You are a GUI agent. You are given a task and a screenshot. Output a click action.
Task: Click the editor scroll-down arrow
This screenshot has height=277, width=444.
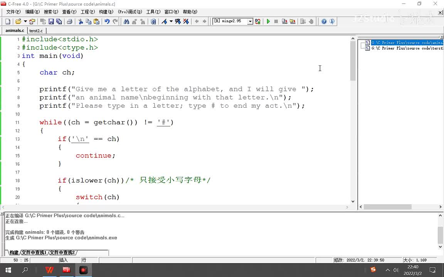[353, 202]
